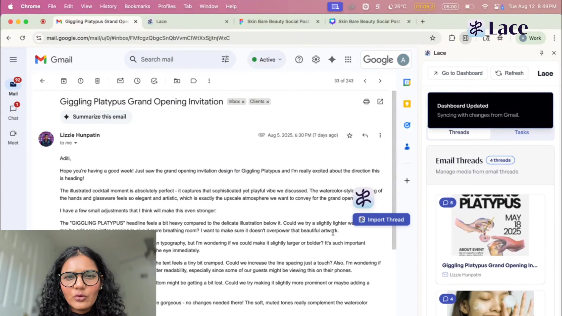Open the Move to folder icon
The width and height of the screenshot is (562, 316).
[177, 81]
